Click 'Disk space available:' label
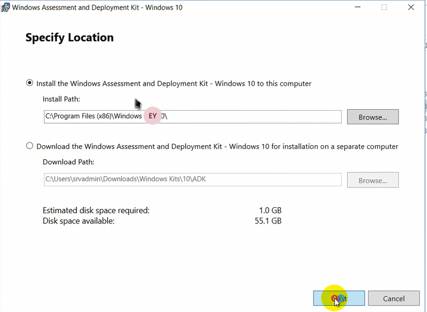Screen dimensions: 427x312 point(78,221)
